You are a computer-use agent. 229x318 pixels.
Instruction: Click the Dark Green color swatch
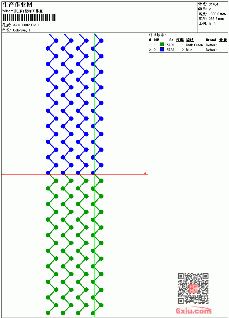162,44
